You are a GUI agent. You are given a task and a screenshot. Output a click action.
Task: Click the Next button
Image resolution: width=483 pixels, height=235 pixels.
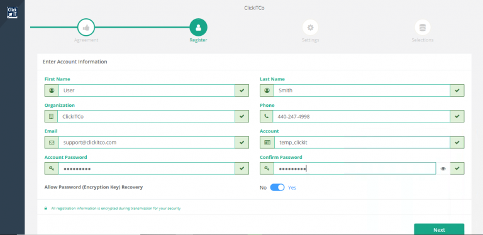pyautogui.click(x=439, y=229)
